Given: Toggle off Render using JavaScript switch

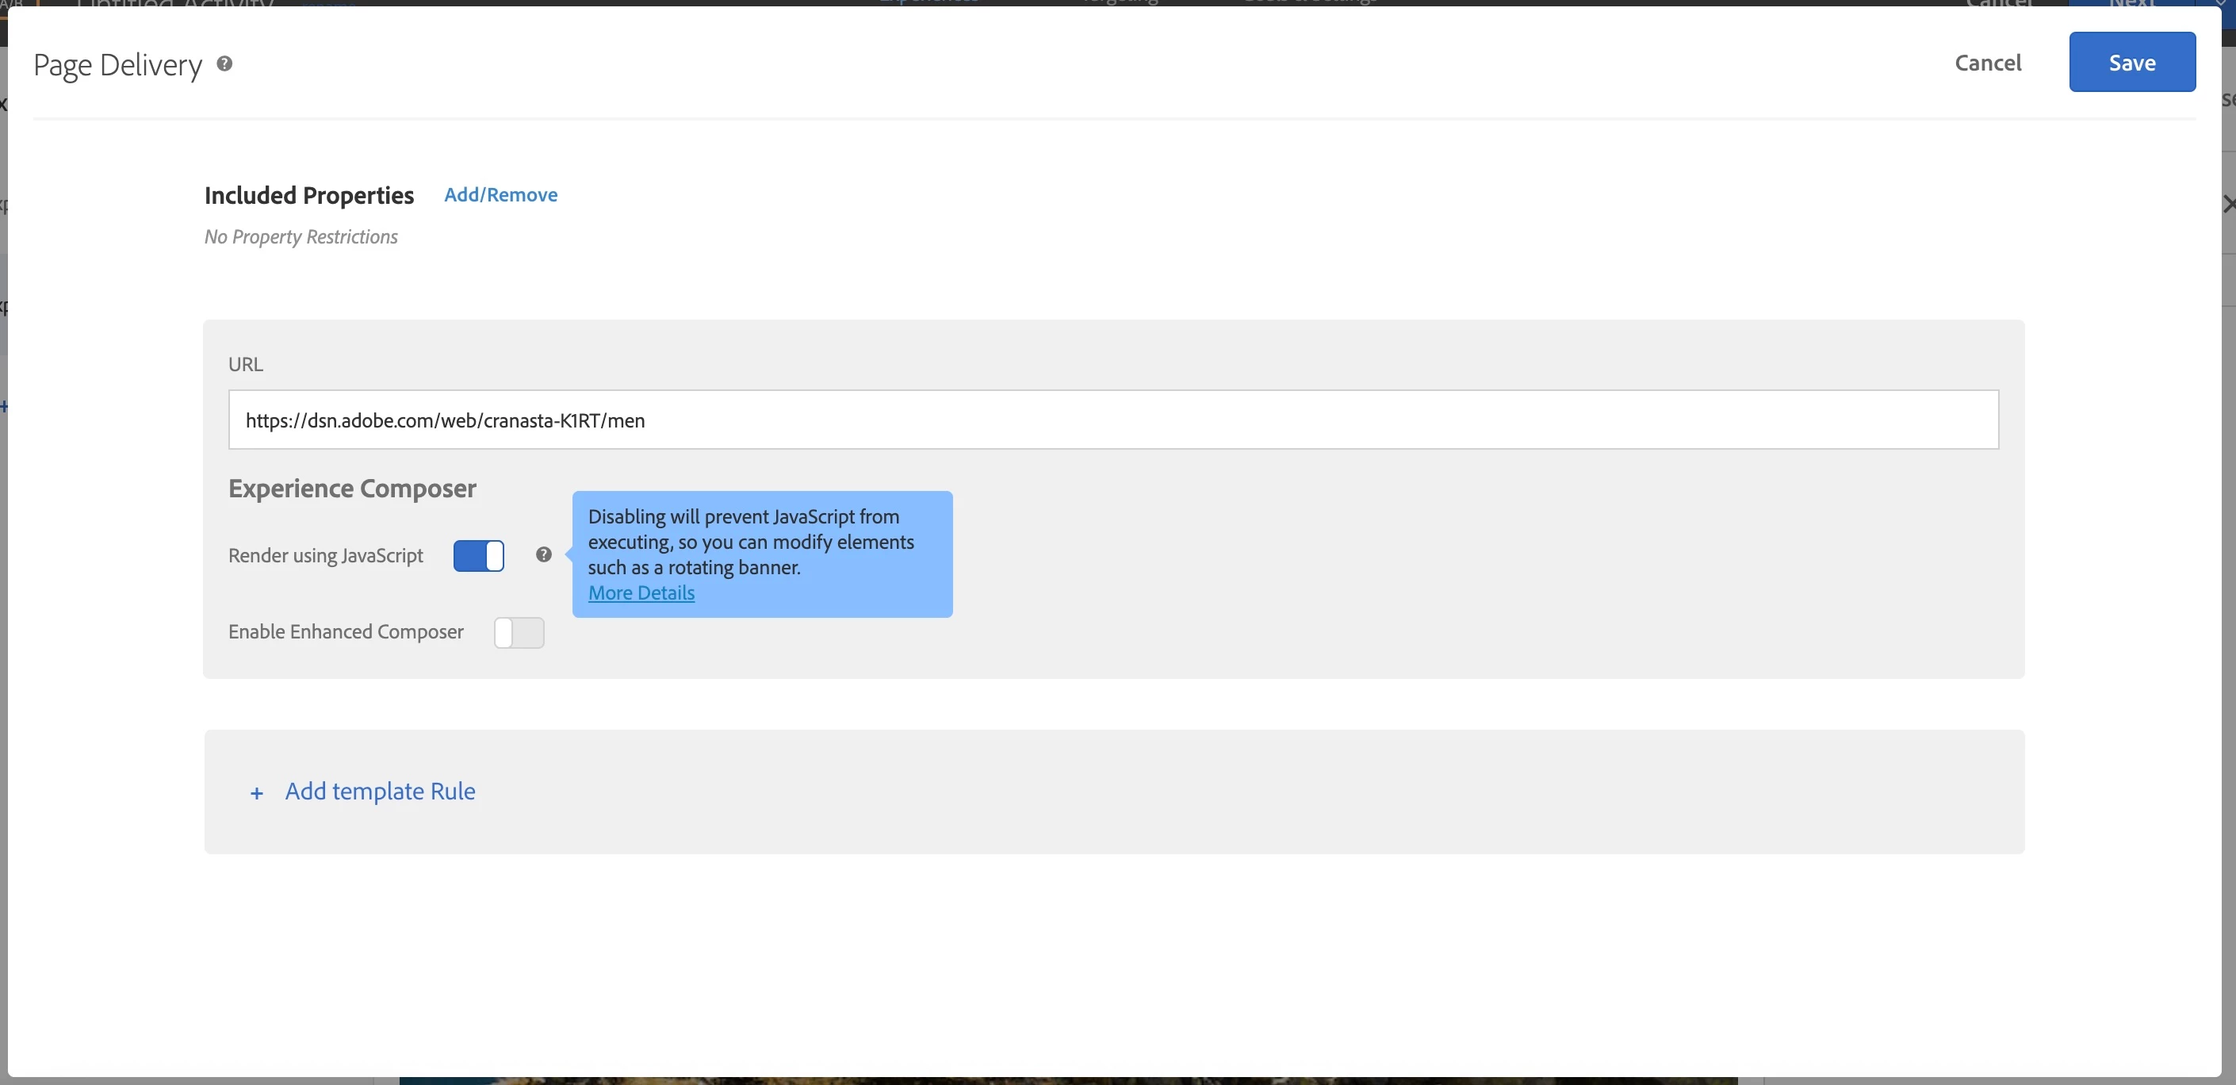Looking at the screenshot, I should pos(478,555).
